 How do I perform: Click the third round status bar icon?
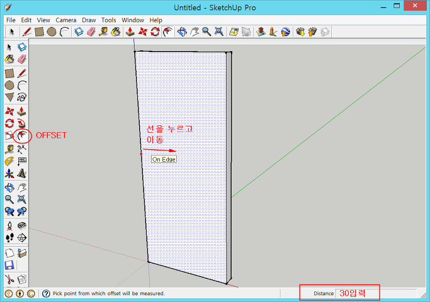click(x=31, y=293)
